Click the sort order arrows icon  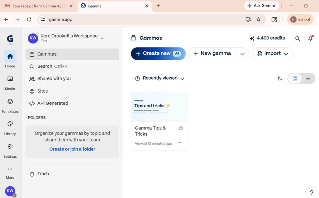click(280, 78)
